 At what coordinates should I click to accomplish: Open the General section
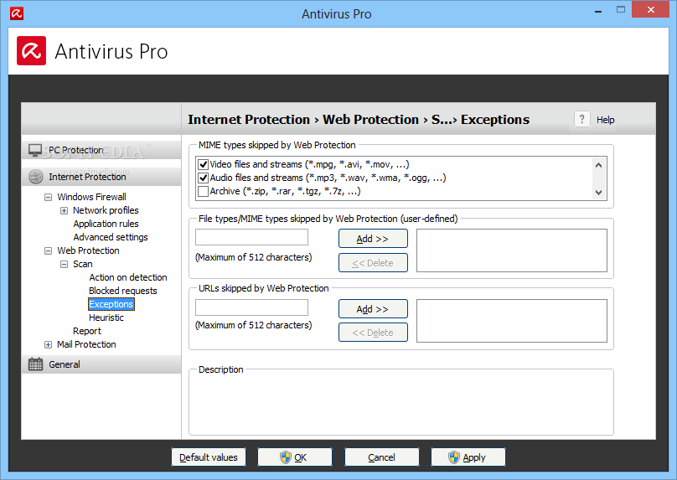click(x=101, y=364)
